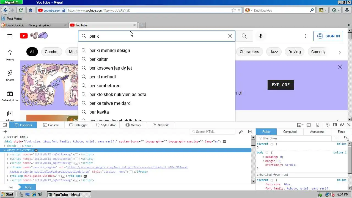
Task: Open the devtools settings gear
Action: [x=328, y=125]
